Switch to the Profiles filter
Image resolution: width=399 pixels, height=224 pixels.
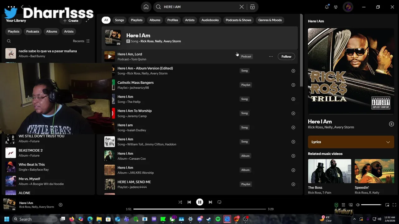pos(173,20)
